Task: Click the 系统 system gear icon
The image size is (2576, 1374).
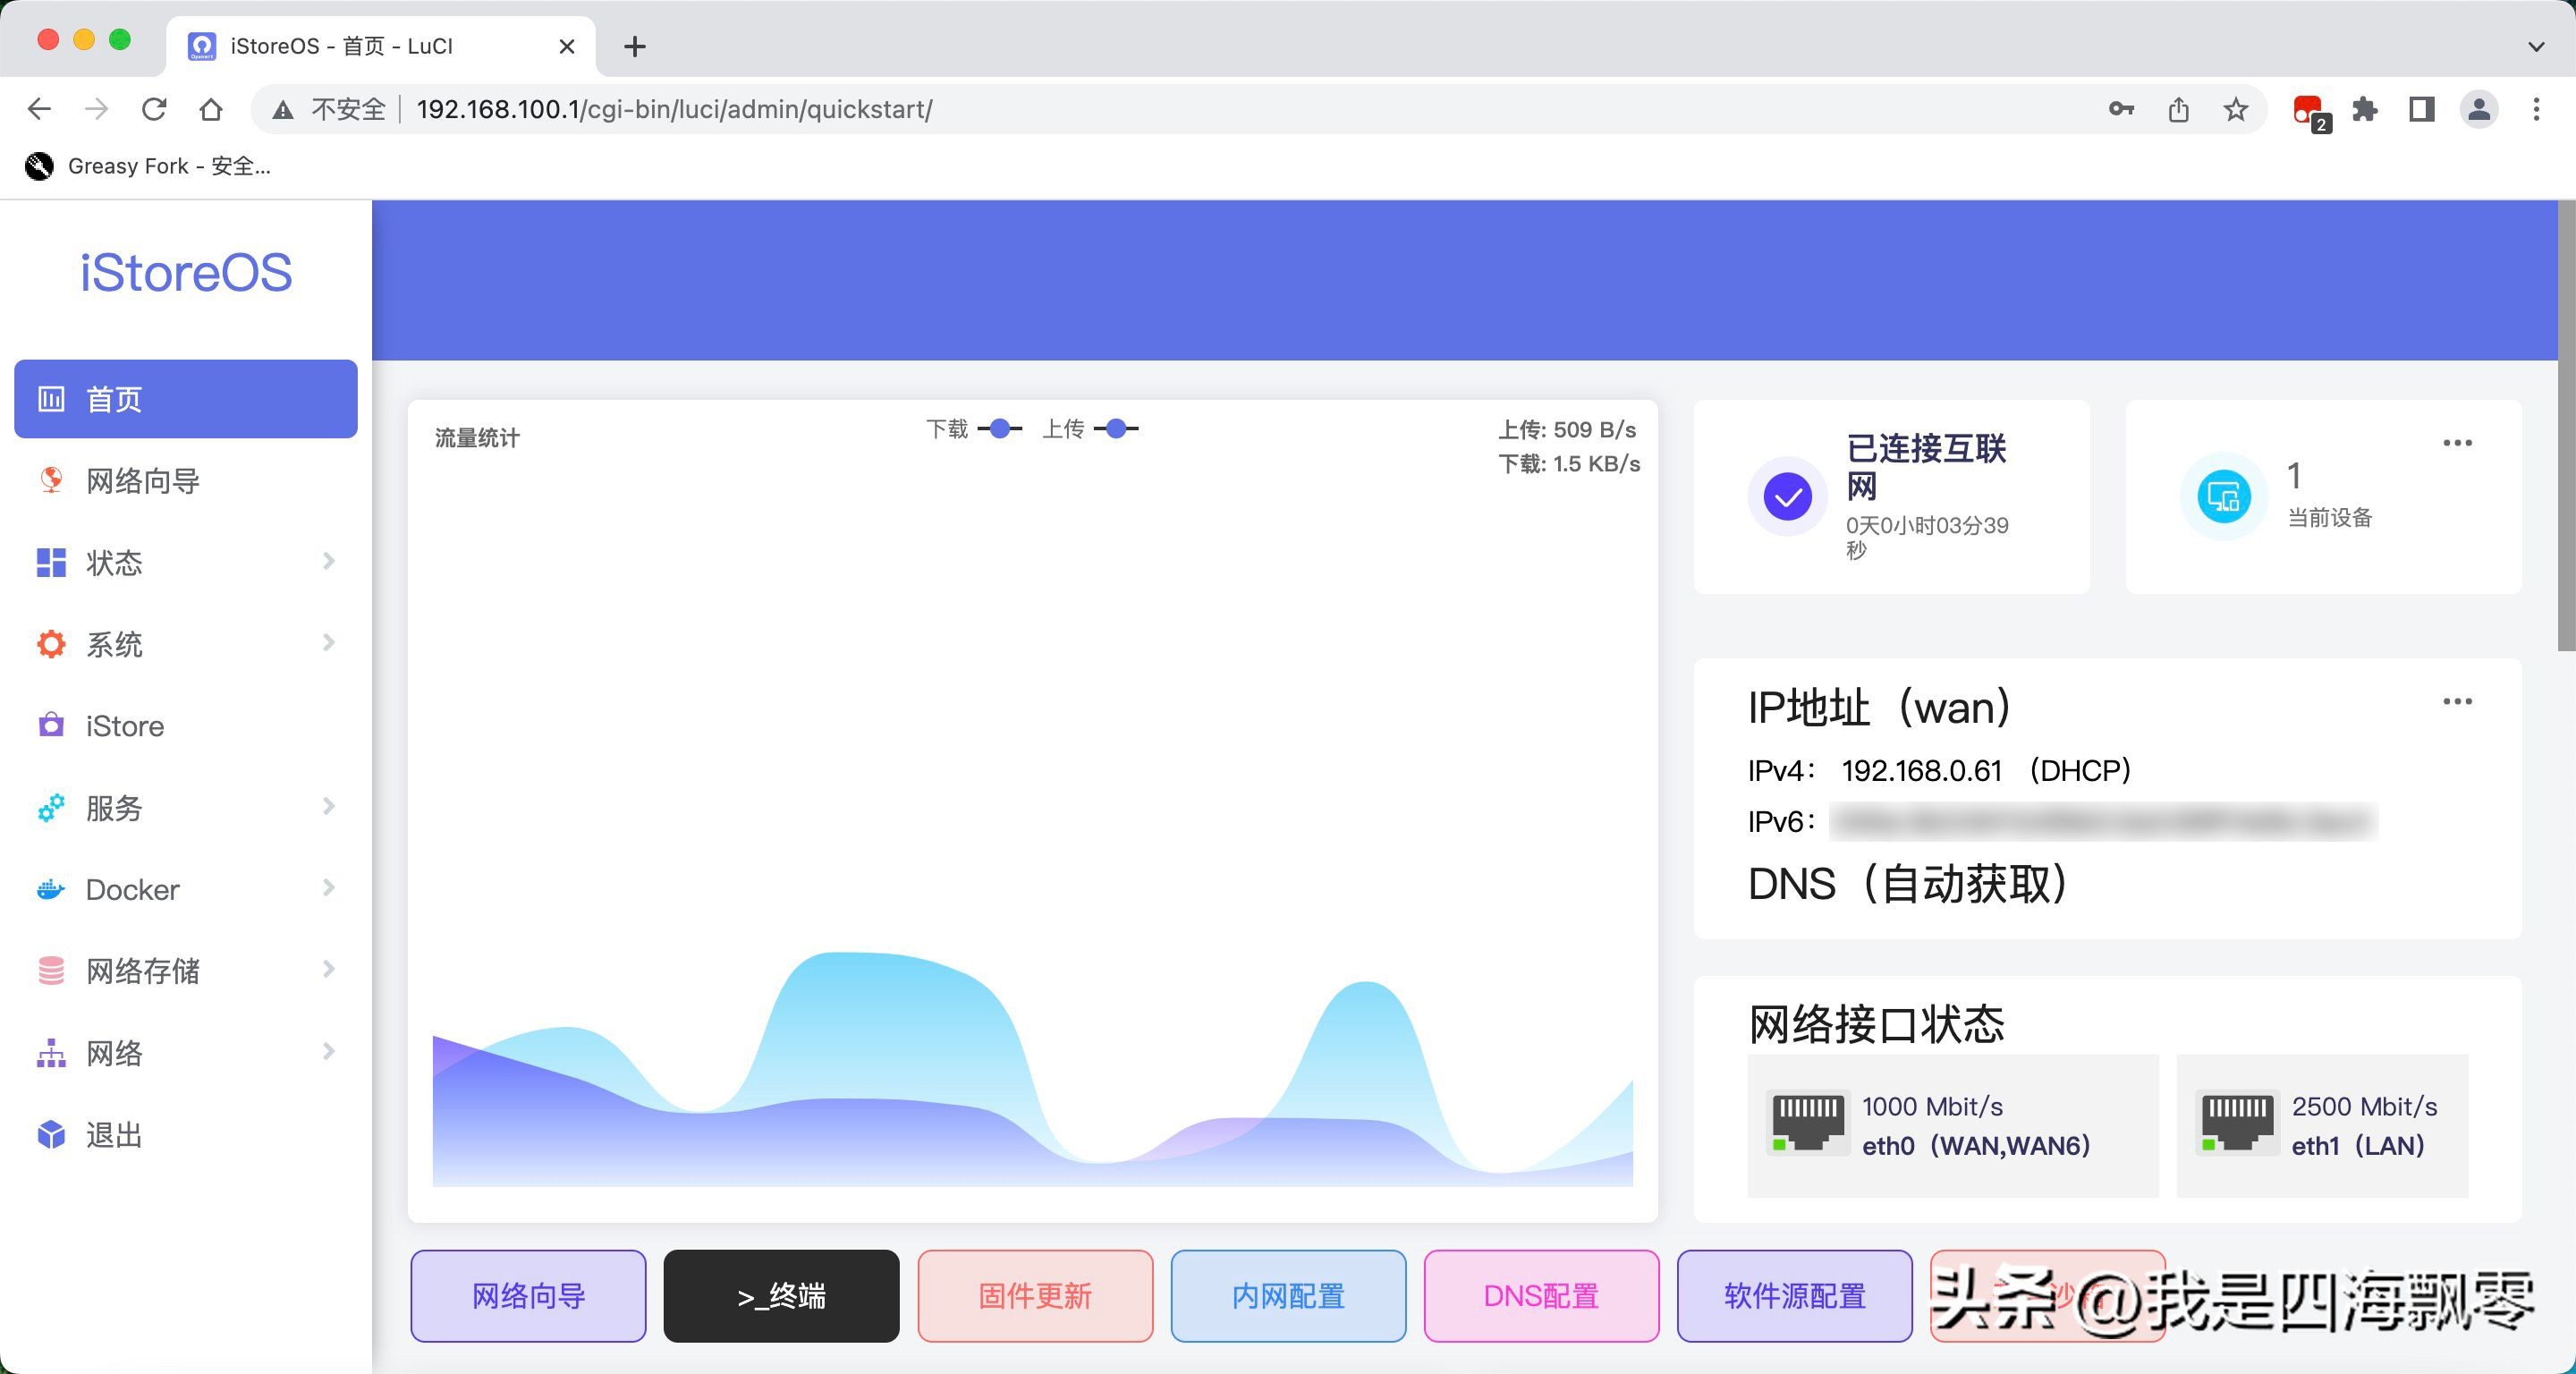Action: coord(49,644)
